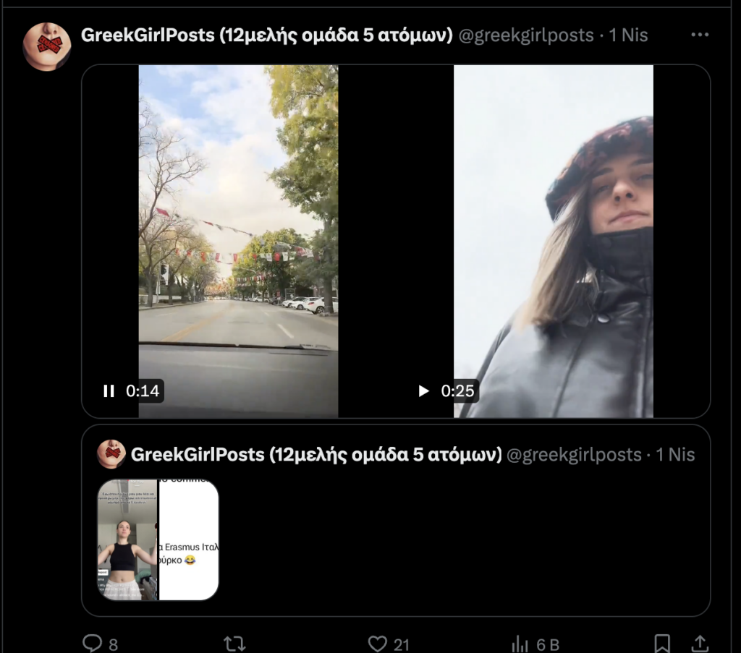
Task: Open the GreekGirlPosts display name in top post
Action: click(x=266, y=35)
